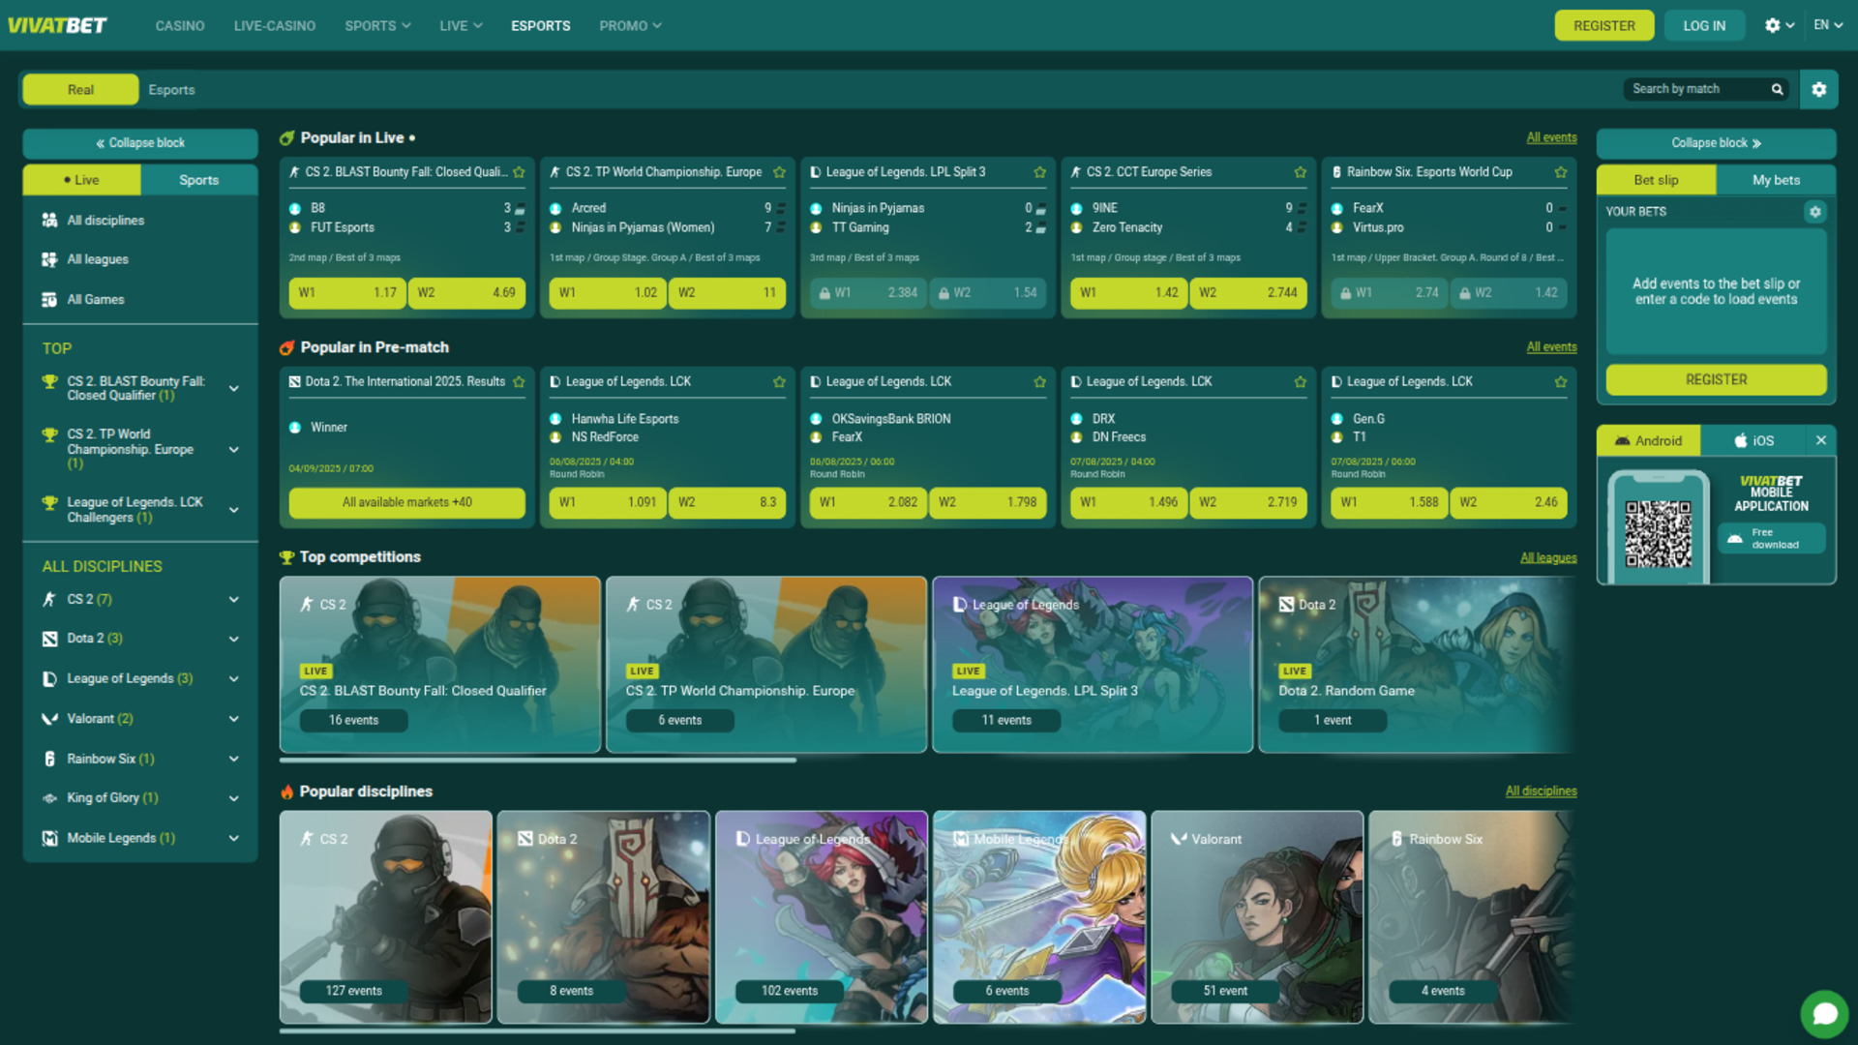Click the header settings gear icon
The image size is (1858, 1045).
point(1773,26)
